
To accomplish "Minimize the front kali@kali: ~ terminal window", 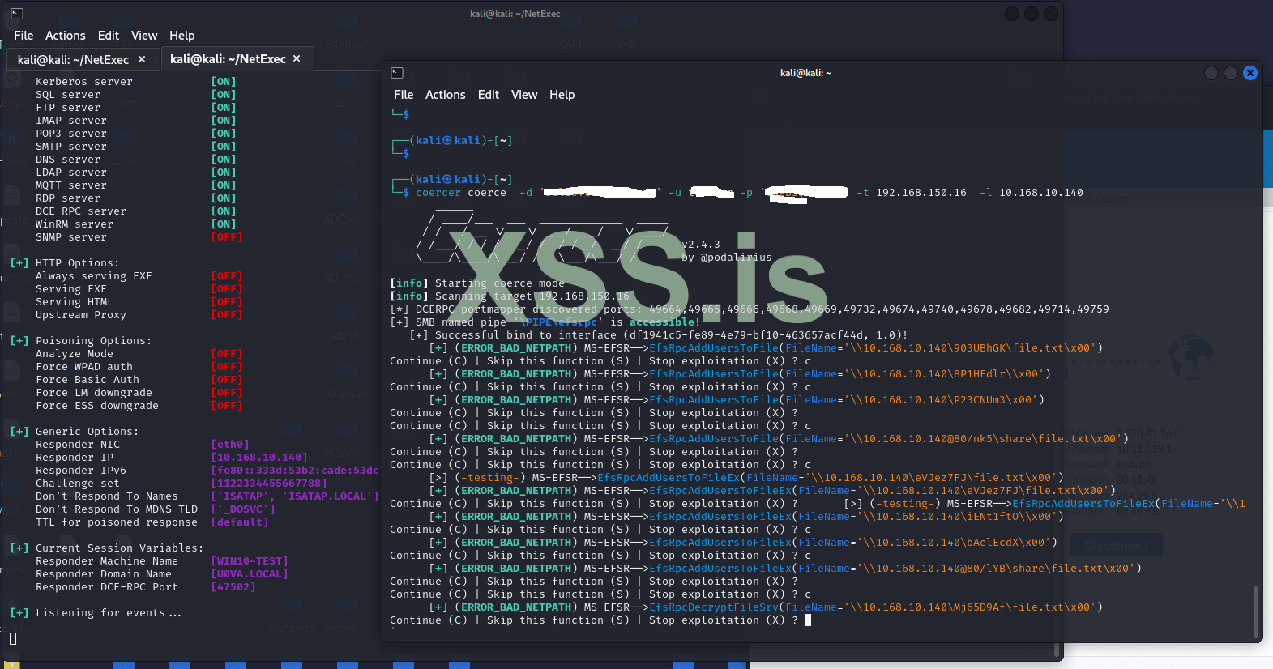I will click(x=1211, y=73).
